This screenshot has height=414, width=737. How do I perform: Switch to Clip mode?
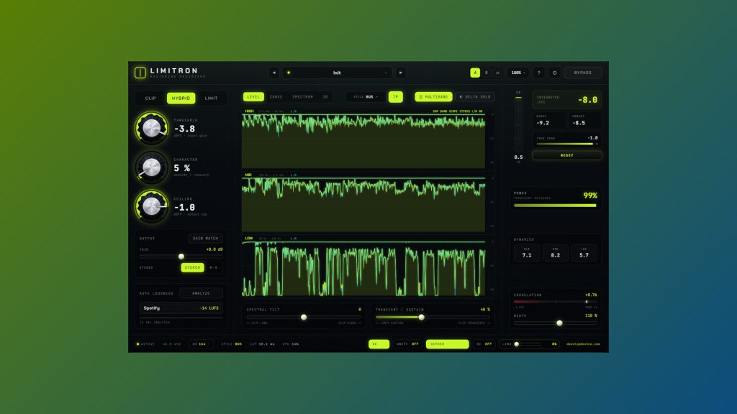[x=151, y=98]
